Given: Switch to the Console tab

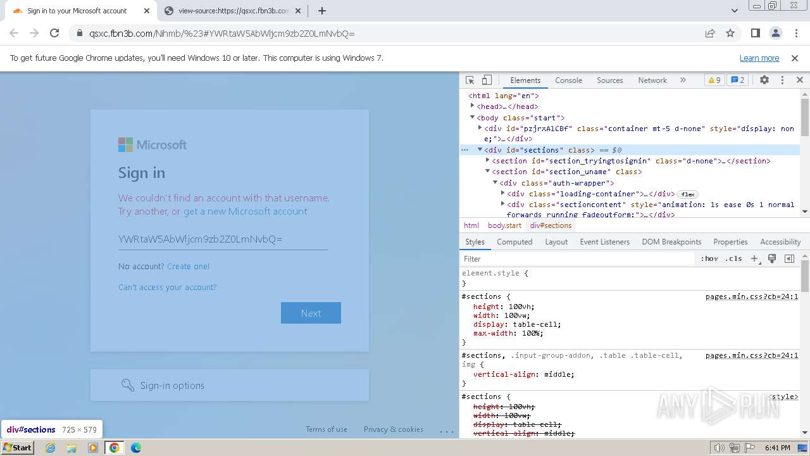Looking at the screenshot, I should 568,80.
